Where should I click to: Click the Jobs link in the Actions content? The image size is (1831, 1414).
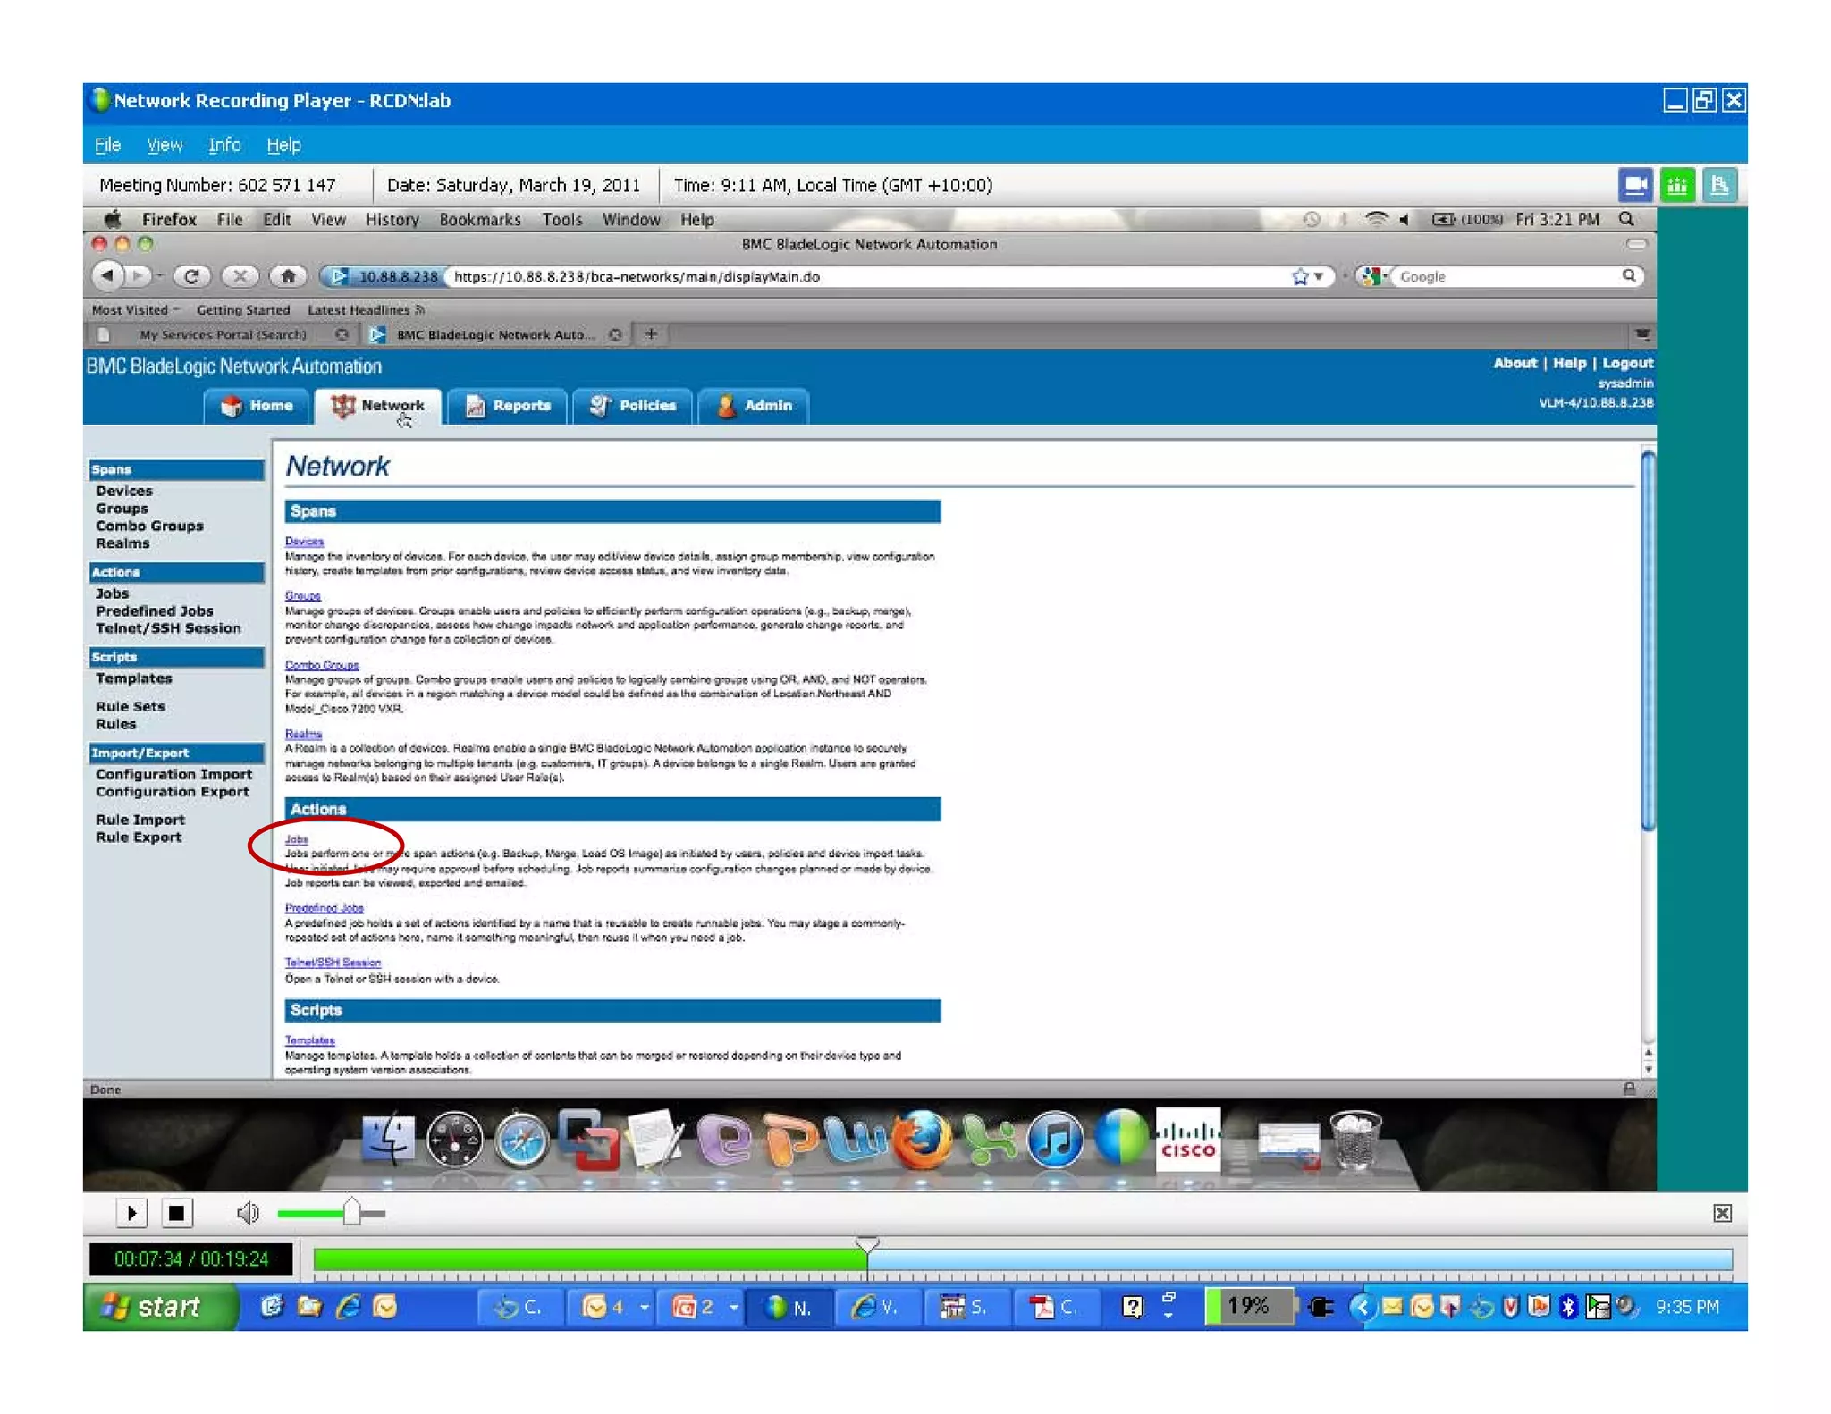[x=296, y=839]
